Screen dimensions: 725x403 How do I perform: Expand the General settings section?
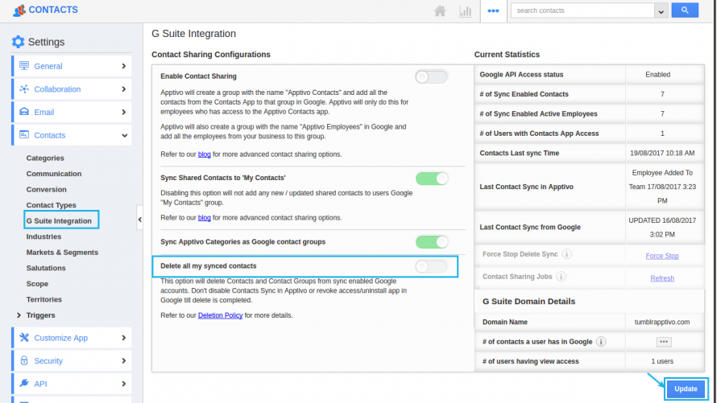point(123,66)
